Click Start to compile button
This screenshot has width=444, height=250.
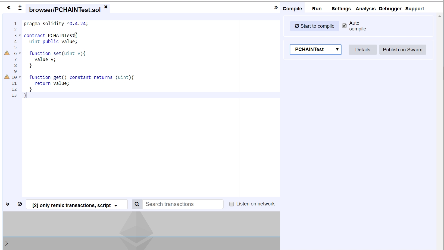point(314,26)
